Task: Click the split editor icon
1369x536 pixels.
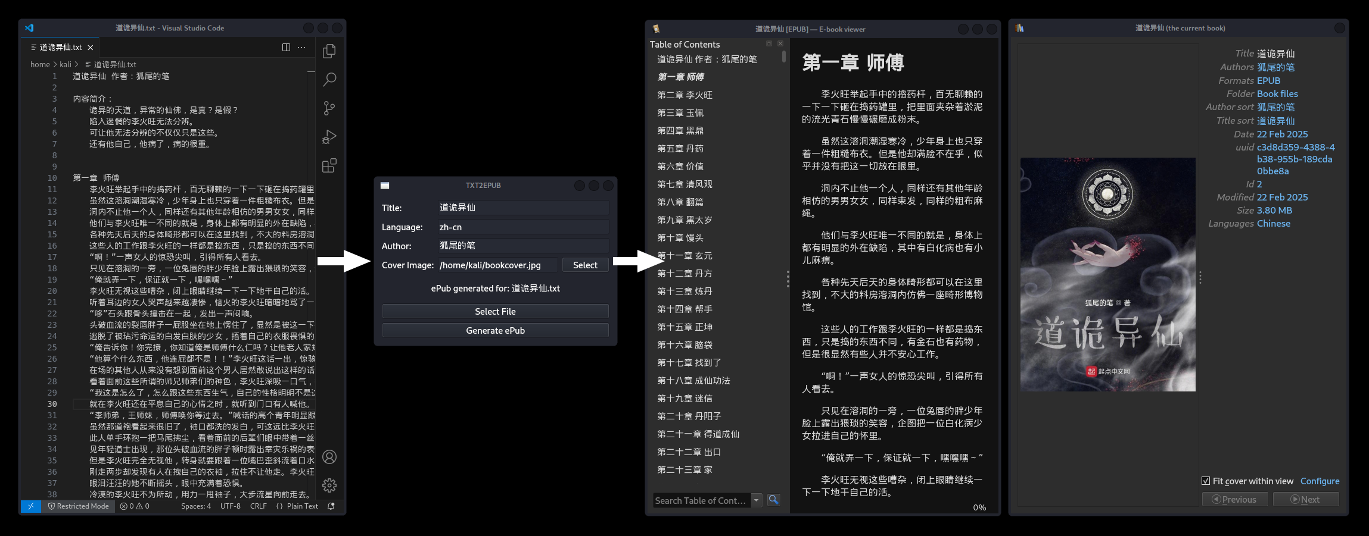Action: 286,47
